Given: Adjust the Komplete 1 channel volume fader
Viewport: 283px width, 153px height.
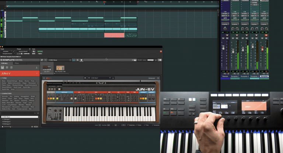Looking at the screenshot, I should click(x=233, y=51).
